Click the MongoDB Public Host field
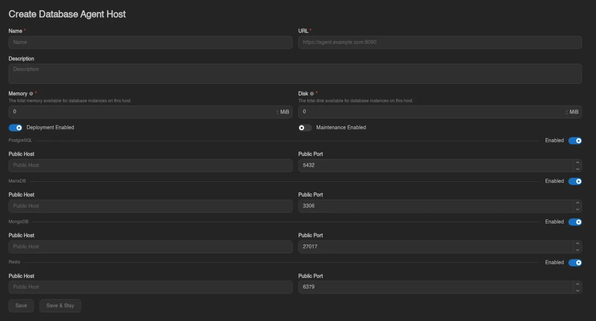 pyautogui.click(x=150, y=247)
